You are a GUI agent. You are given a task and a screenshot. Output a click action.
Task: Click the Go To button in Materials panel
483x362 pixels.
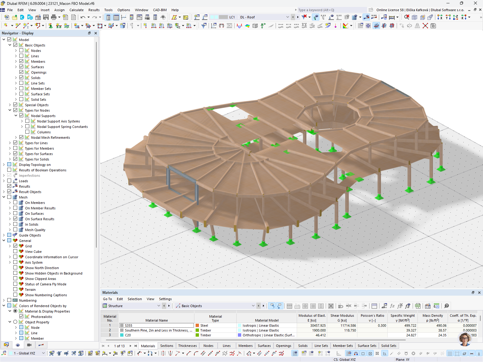point(107,299)
